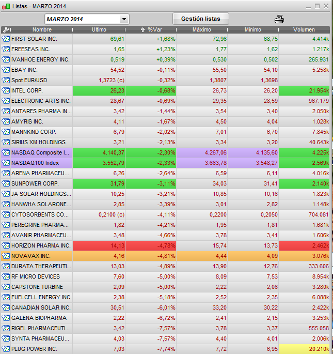Open chart icon for INTEL CORP.
333x354 pixels.
pos(6,90)
